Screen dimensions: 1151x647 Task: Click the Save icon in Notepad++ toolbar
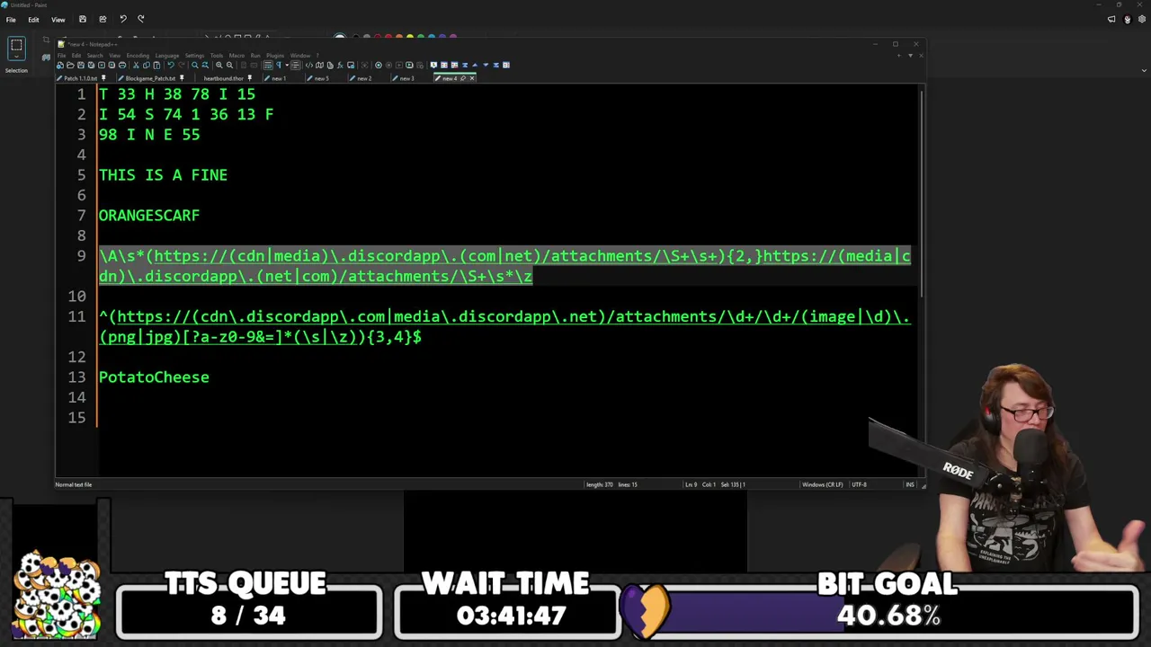point(81,65)
